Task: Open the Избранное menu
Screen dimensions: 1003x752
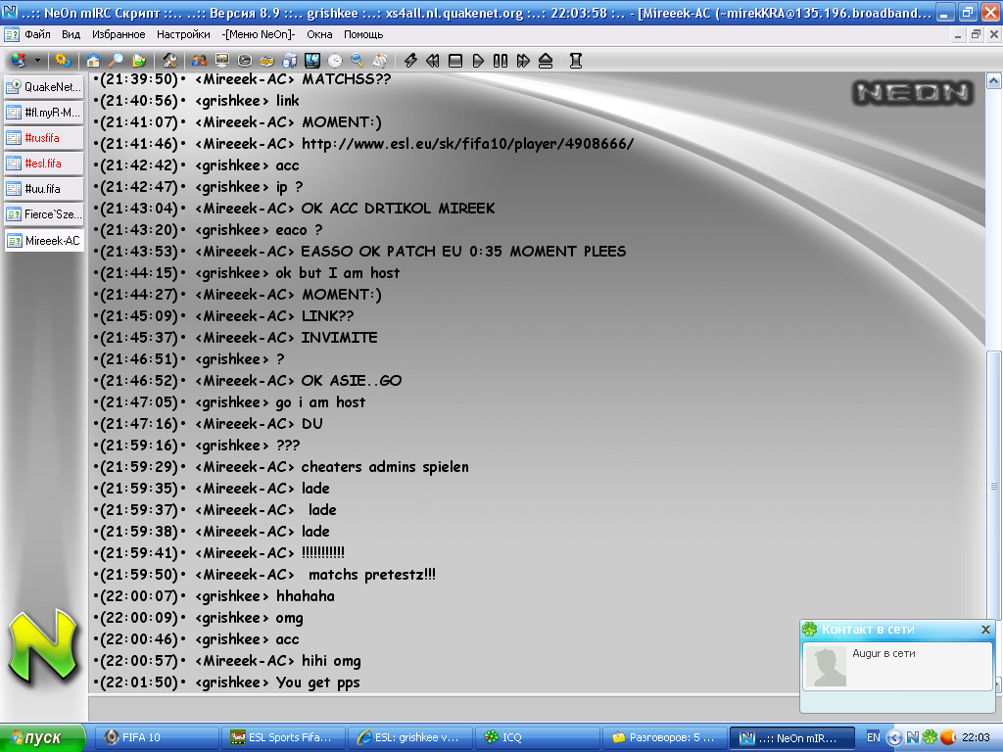Action: [119, 34]
